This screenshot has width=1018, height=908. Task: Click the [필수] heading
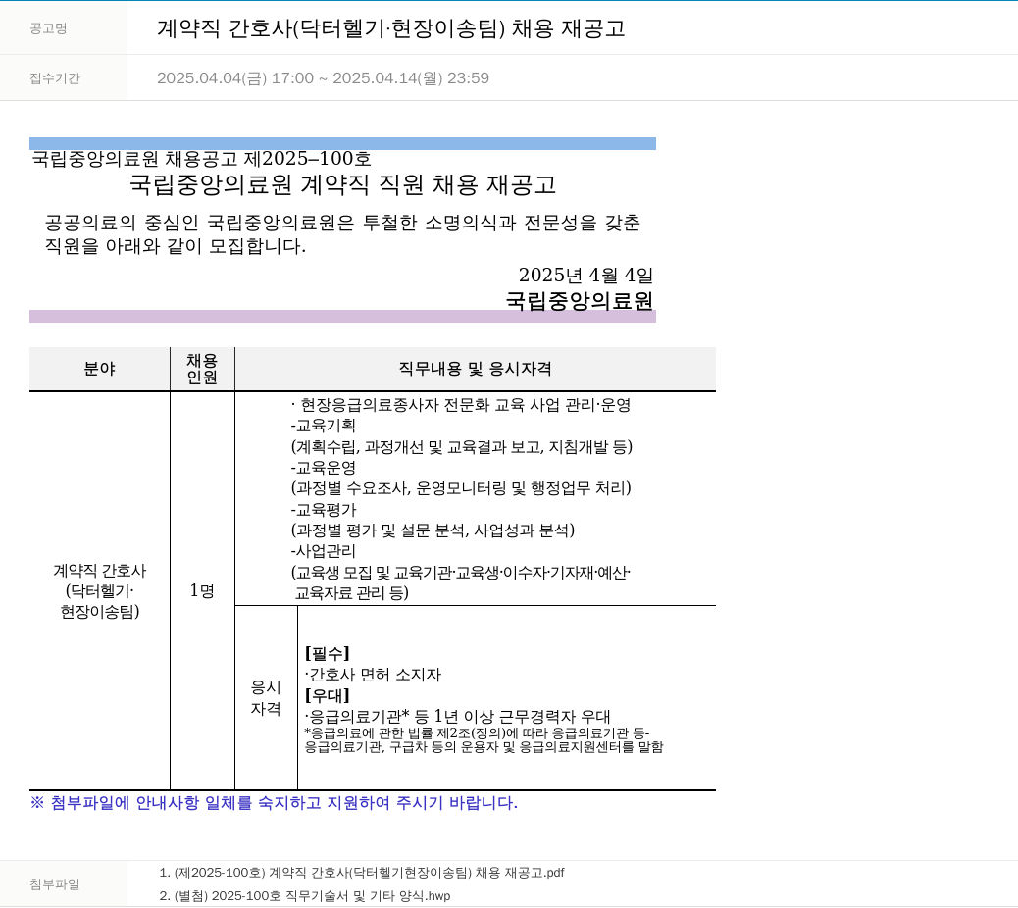(x=328, y=654)
